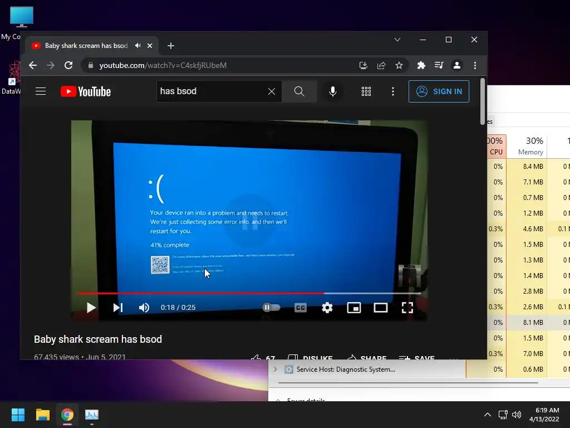Switch to Task Manager from the taskbar
This screenshot has width=570, height=428.
coord(92,415)
